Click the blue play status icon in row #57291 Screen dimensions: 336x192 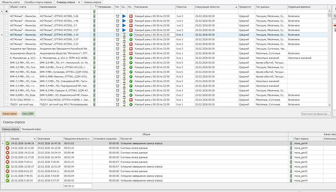click(x=124, y=21)
